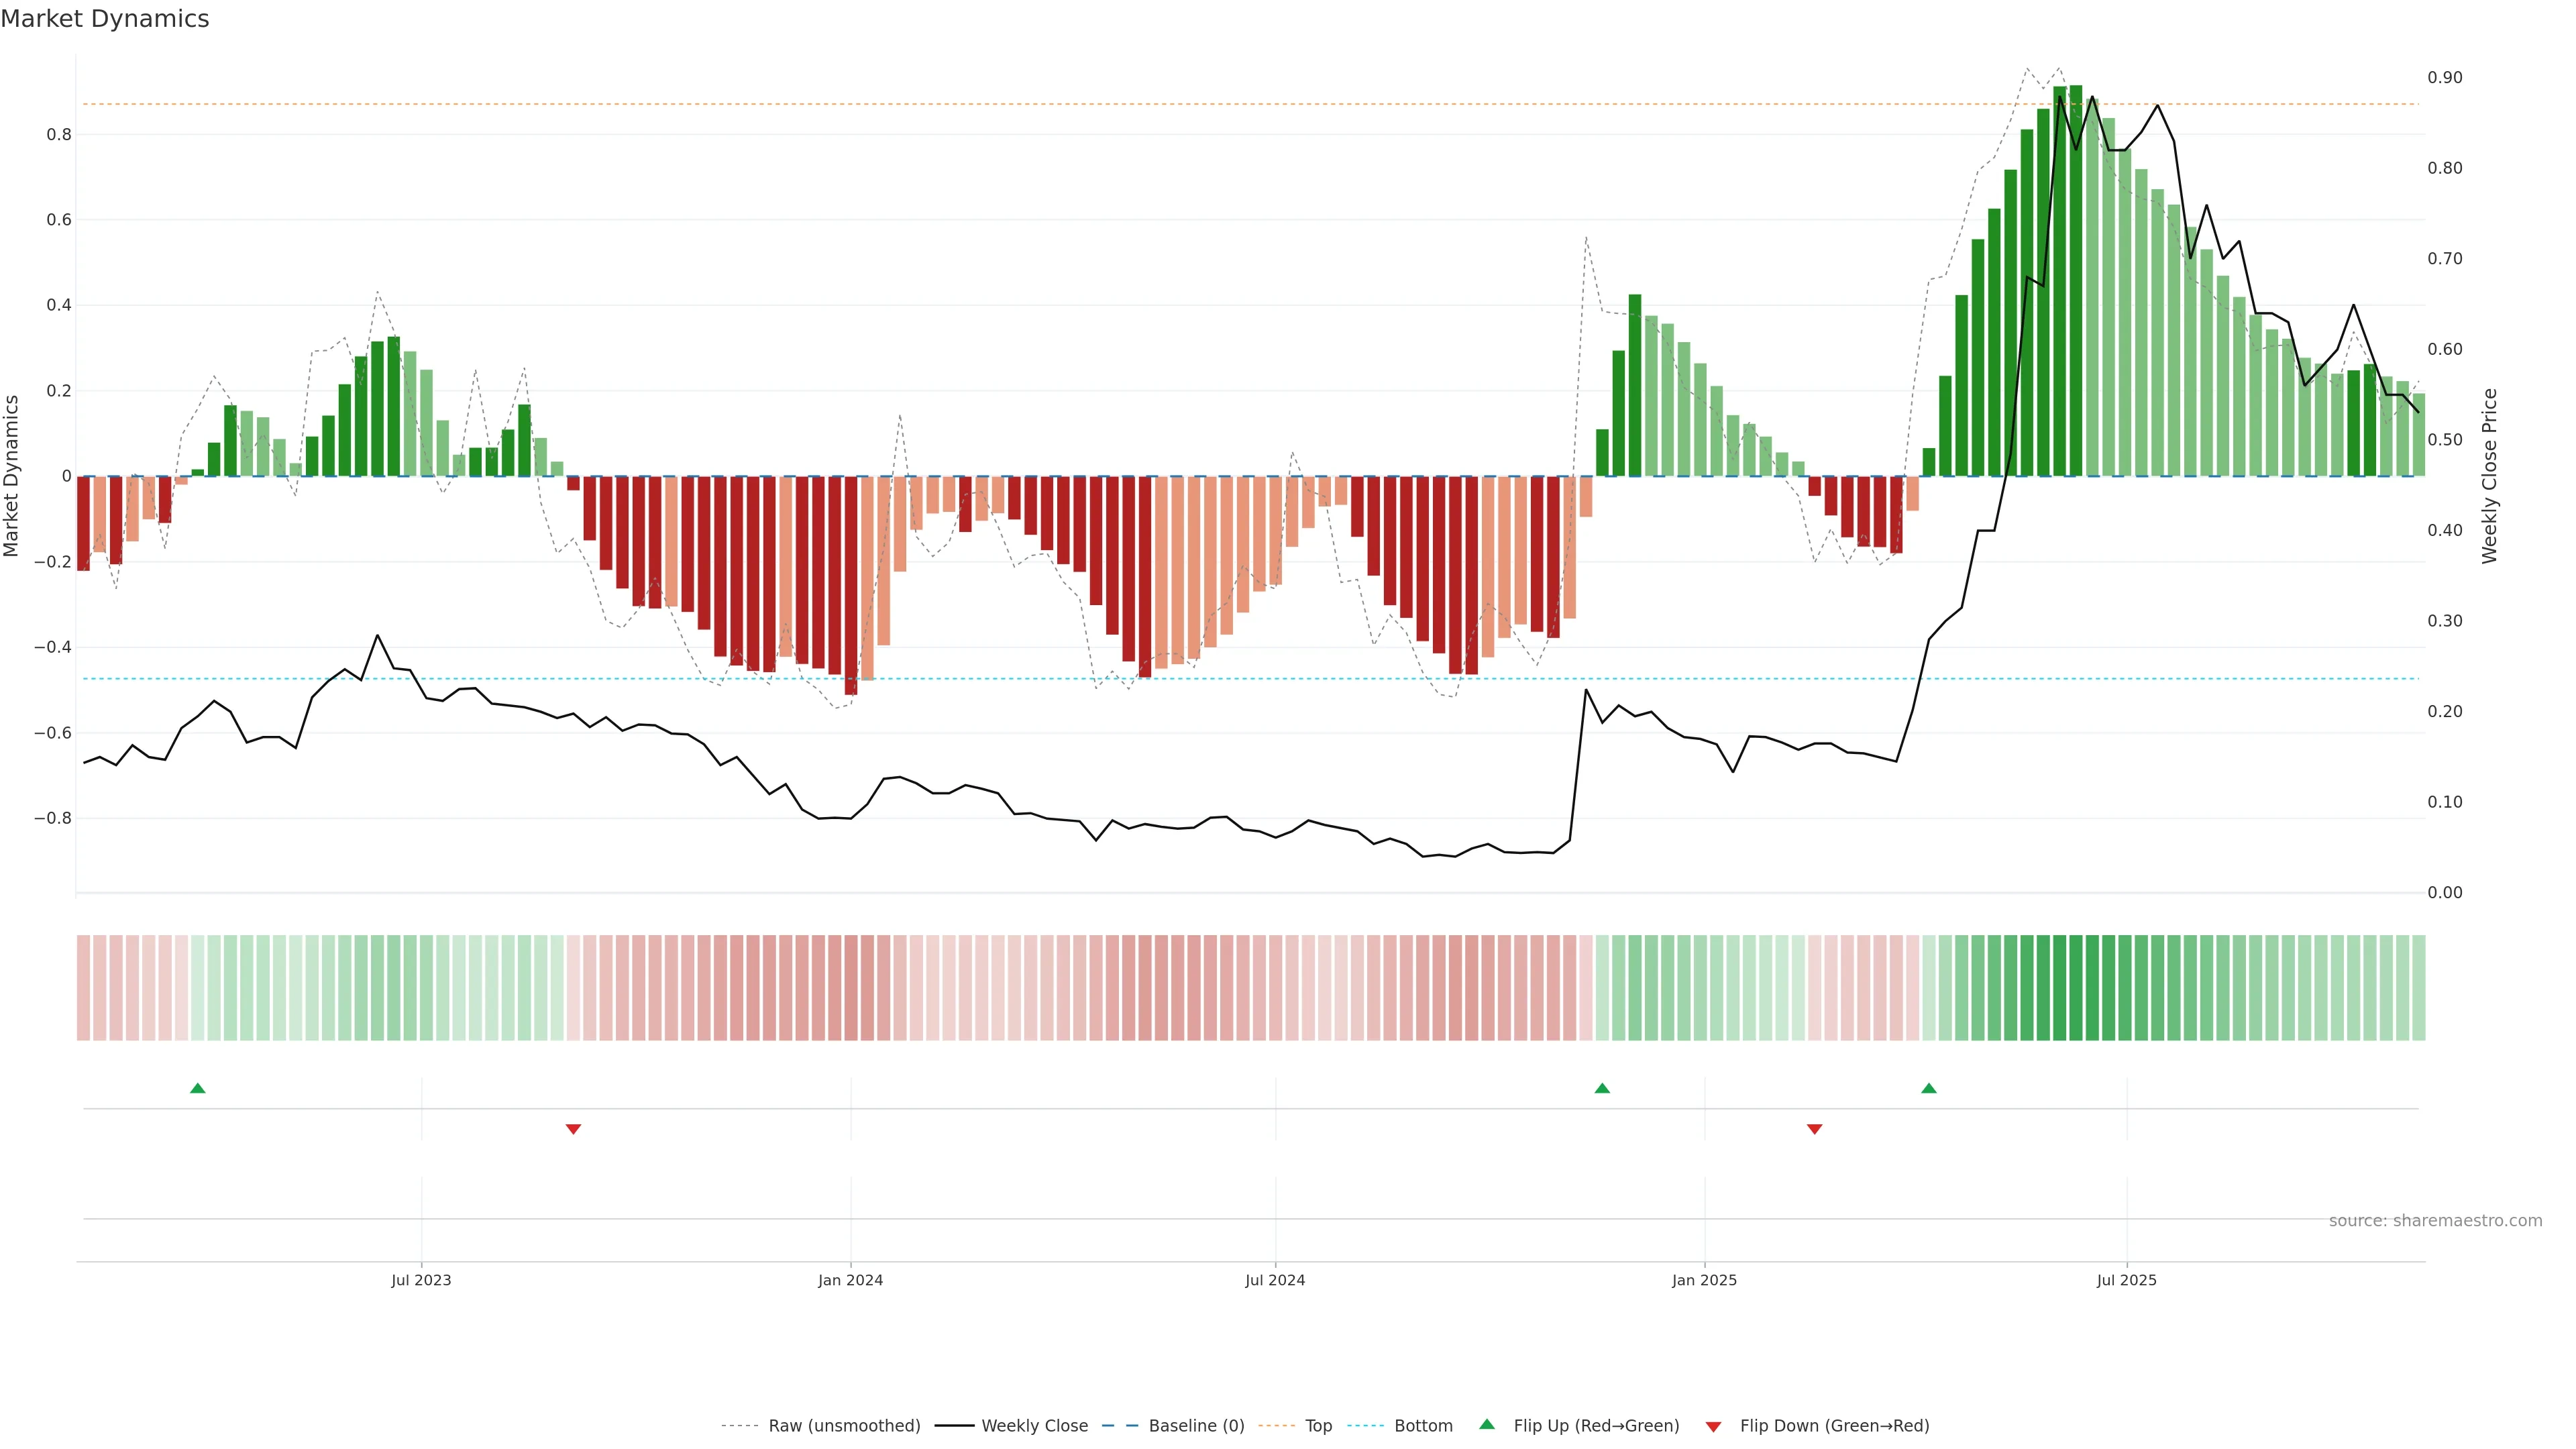Toggle the Baseline (0) legend entry
The image size is (2576, 1449).
1195,1426
